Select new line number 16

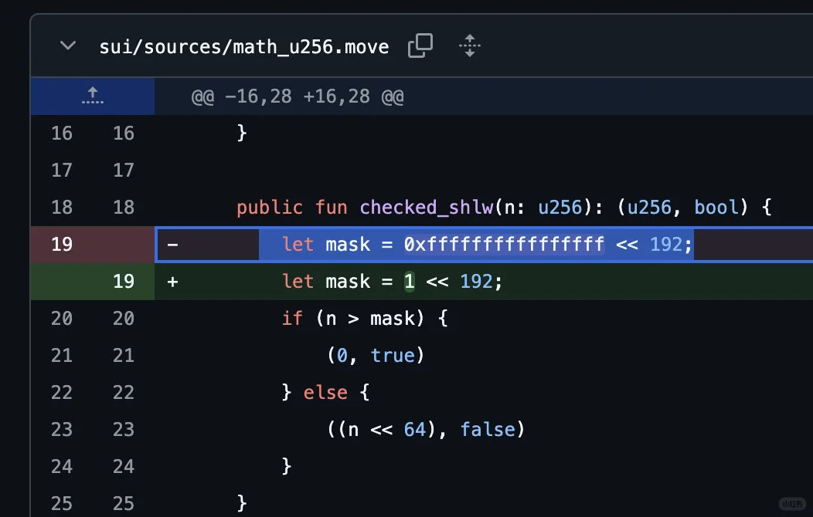click(x=124, y=133)
